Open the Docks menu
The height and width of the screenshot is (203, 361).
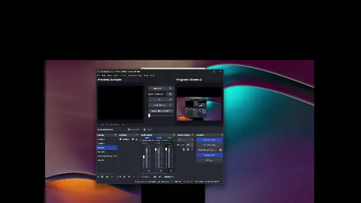coord(116,76)
